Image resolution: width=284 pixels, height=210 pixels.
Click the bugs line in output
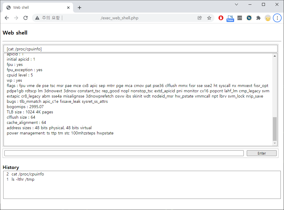57,101
